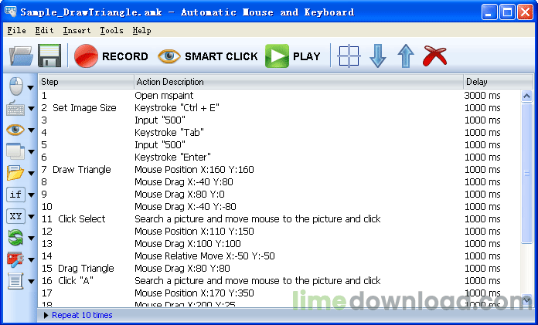Expand the loop icon dropdown arrow
Screen dimensions: 538x325
click(x=31, y=239)
